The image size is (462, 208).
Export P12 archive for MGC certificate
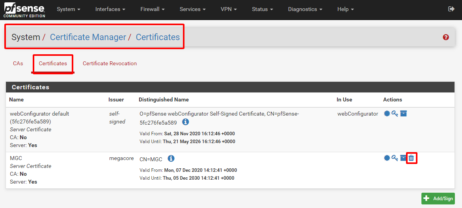pos(403,158)
